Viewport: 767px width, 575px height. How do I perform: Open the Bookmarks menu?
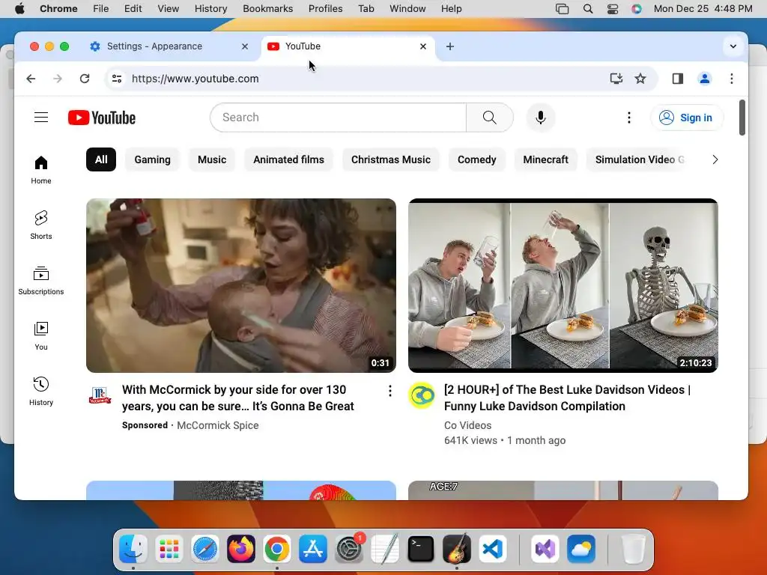(267, 9)
